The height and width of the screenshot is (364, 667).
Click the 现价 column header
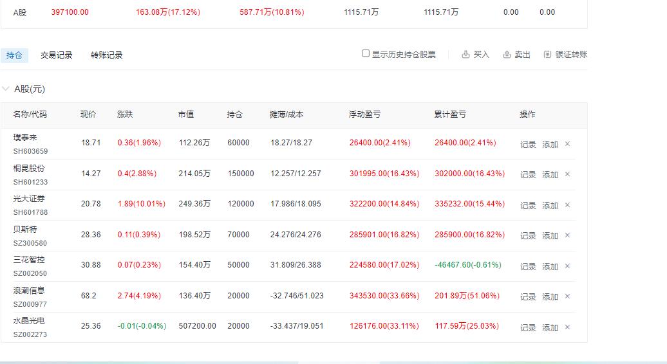point(88,114)
